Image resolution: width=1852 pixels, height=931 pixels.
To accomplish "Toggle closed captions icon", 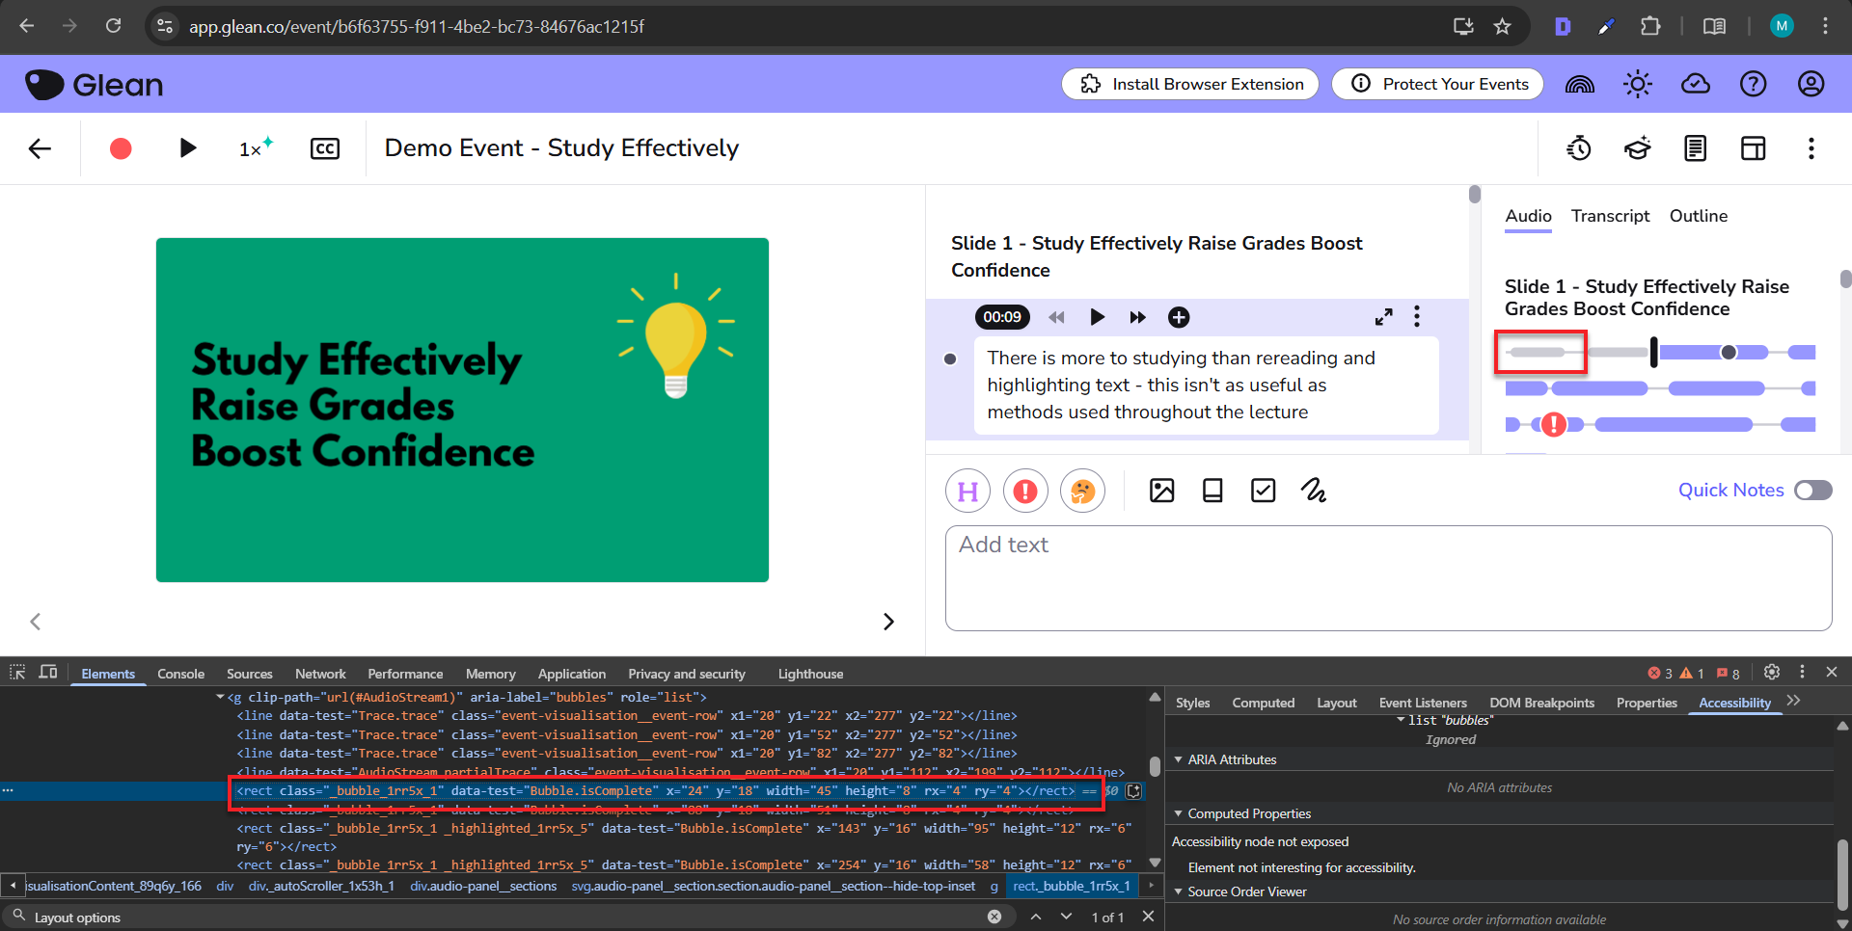I will coord(325,148).
